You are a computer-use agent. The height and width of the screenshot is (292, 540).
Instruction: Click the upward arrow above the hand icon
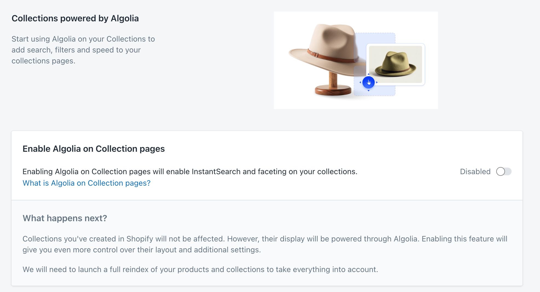click(x=368, y=74)
